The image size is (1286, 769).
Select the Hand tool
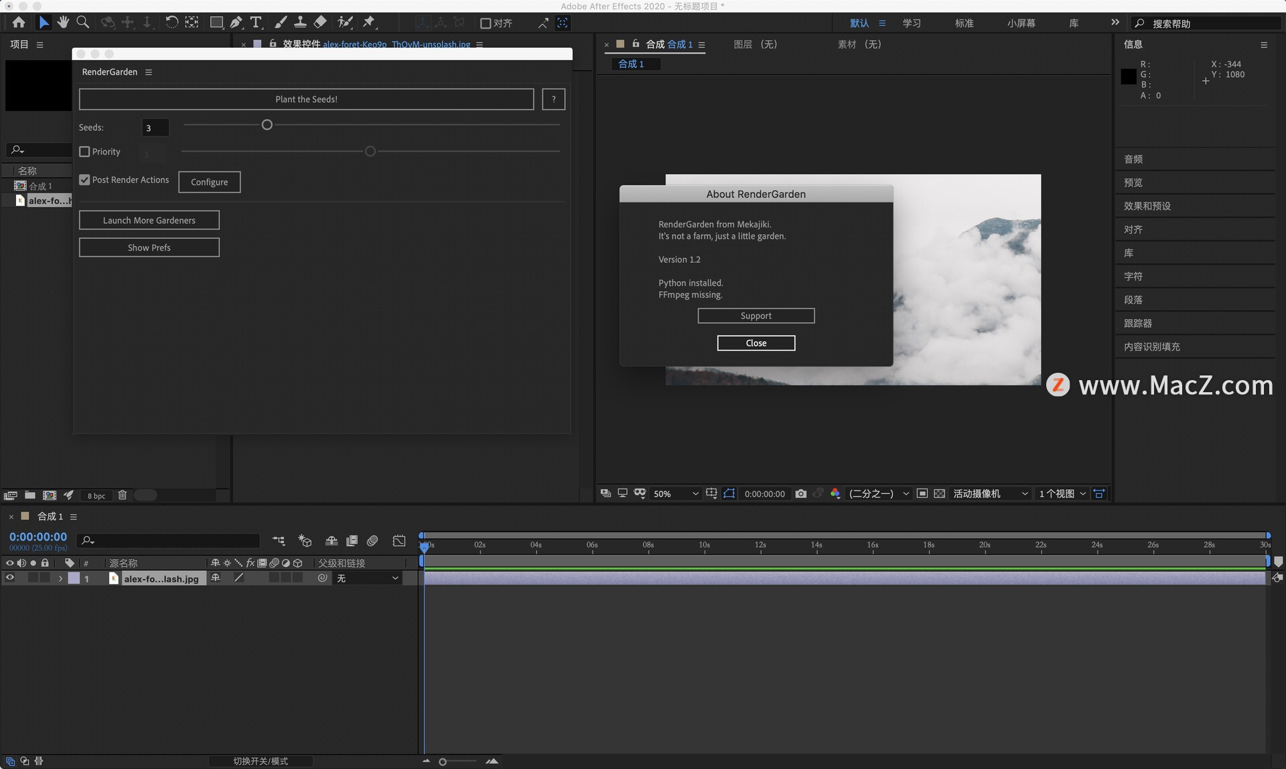click(63, 23)
